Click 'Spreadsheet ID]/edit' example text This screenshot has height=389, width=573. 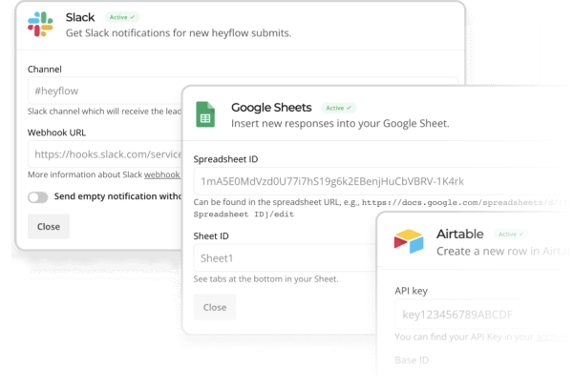point(244,215)
